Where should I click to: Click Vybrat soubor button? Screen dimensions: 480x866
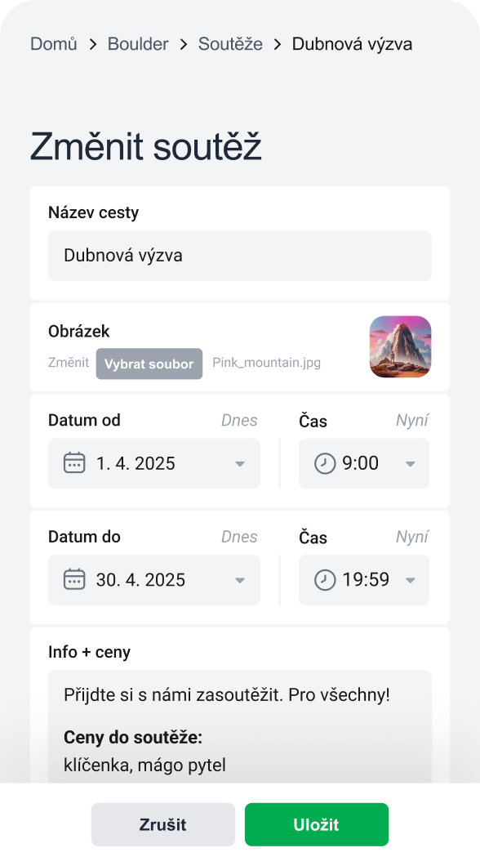(149, 364)
